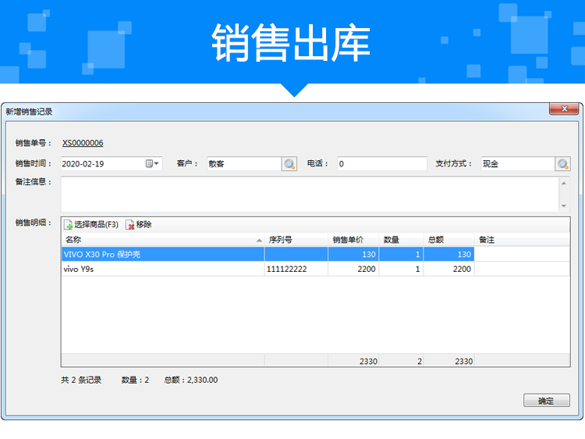
Task: Click the remarks scrollbar down arrow
Action: coord(564,206)
